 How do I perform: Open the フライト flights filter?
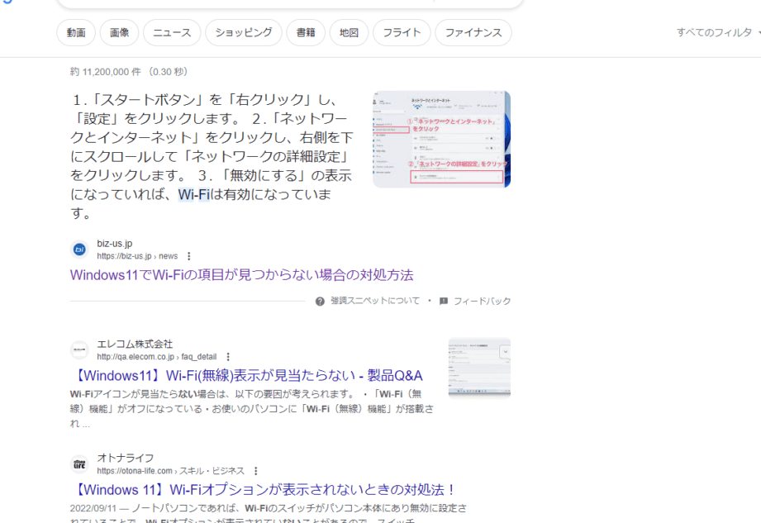(x=402, y=32)
